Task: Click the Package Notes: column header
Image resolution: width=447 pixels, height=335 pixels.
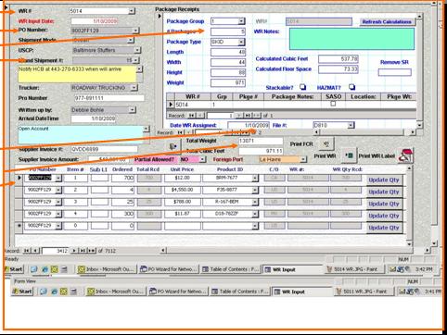Action: (292, 96)
